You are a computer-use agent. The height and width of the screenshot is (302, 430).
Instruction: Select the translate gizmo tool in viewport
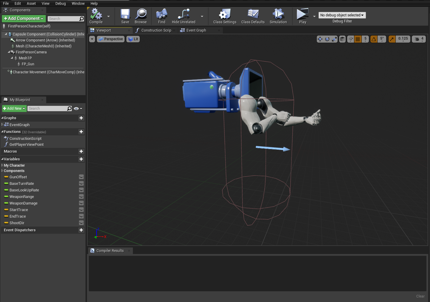(x=320, y=39)
